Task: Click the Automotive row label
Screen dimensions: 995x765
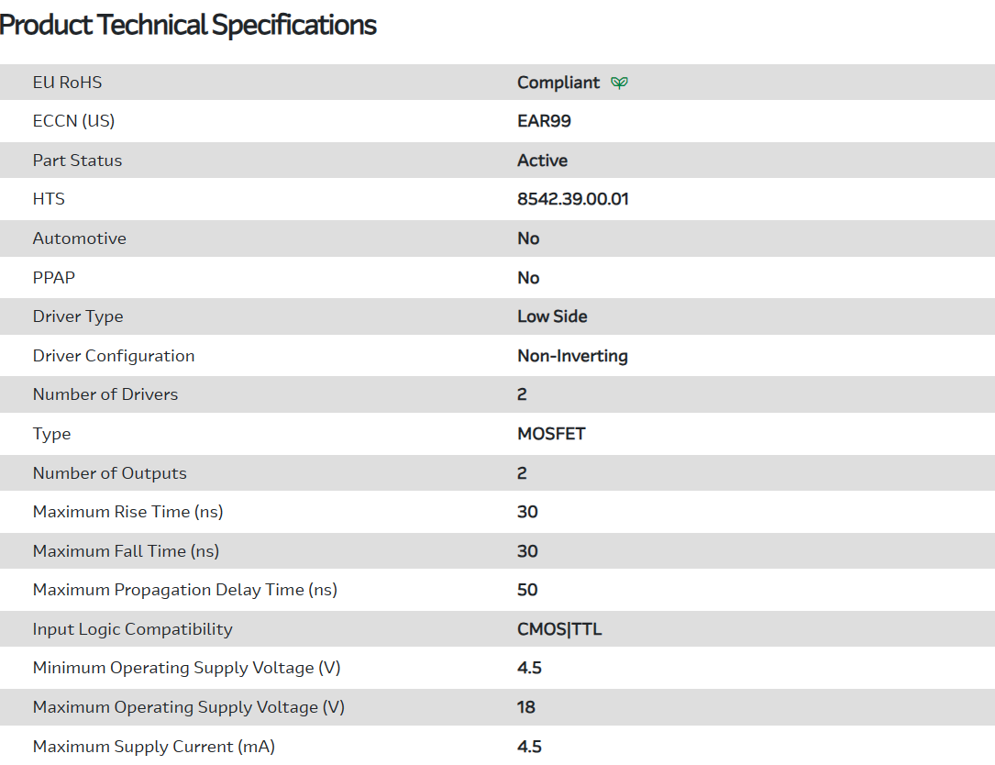Action: point(79,238)
